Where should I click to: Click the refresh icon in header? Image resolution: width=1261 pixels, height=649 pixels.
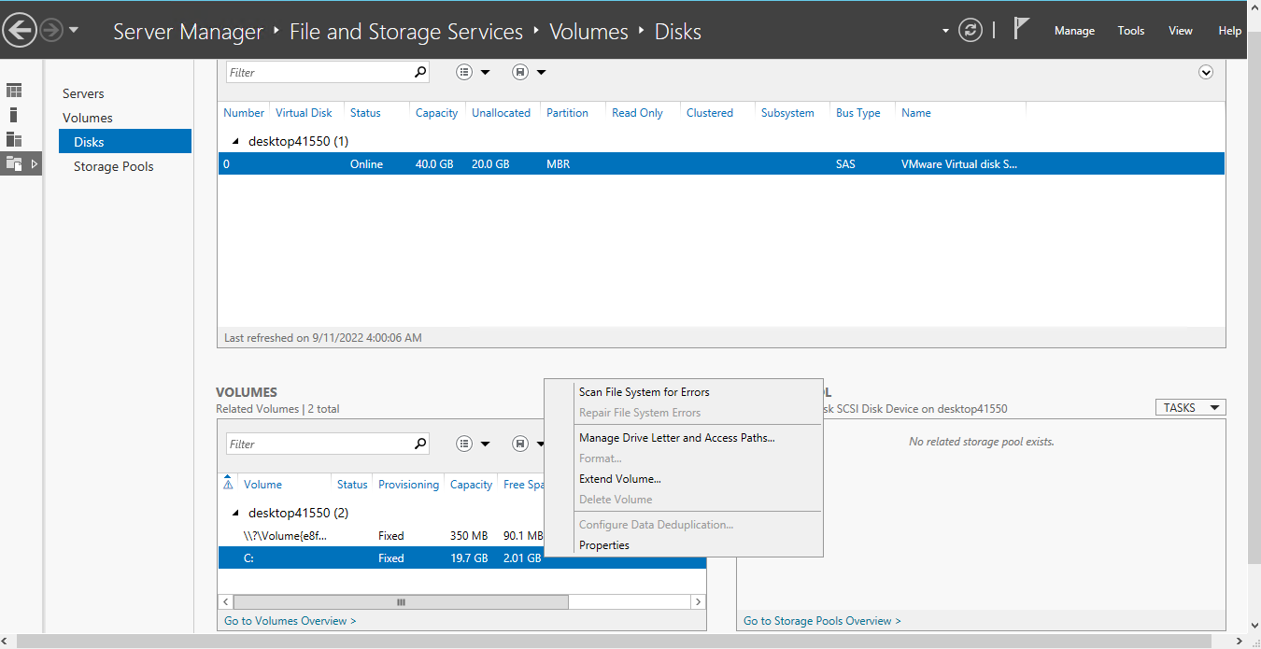(971, 31)
